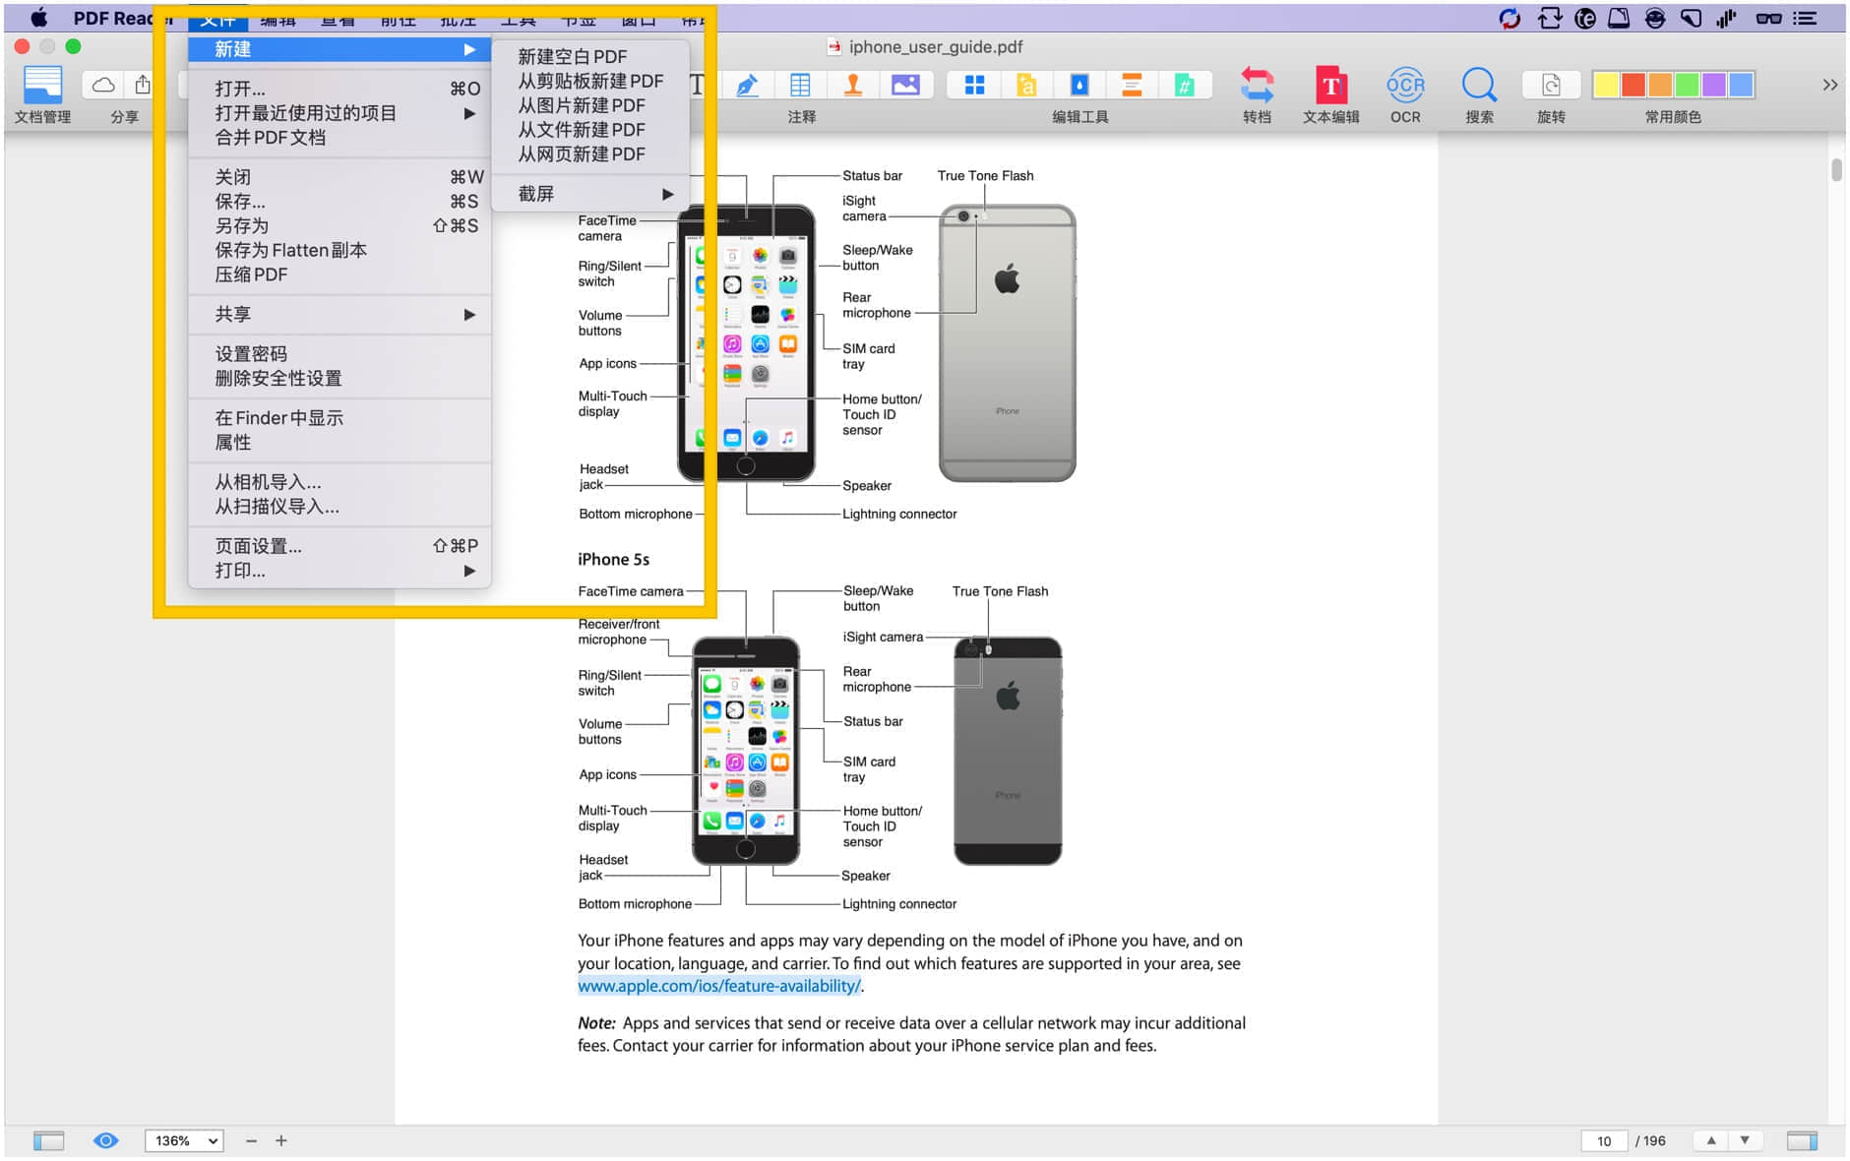Click the yellow text box editing tool
The image size is (1850, 1161).
click(1026, 86)
